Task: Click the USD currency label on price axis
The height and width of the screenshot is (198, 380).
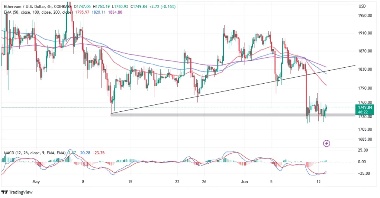Action: click(362, 6)
